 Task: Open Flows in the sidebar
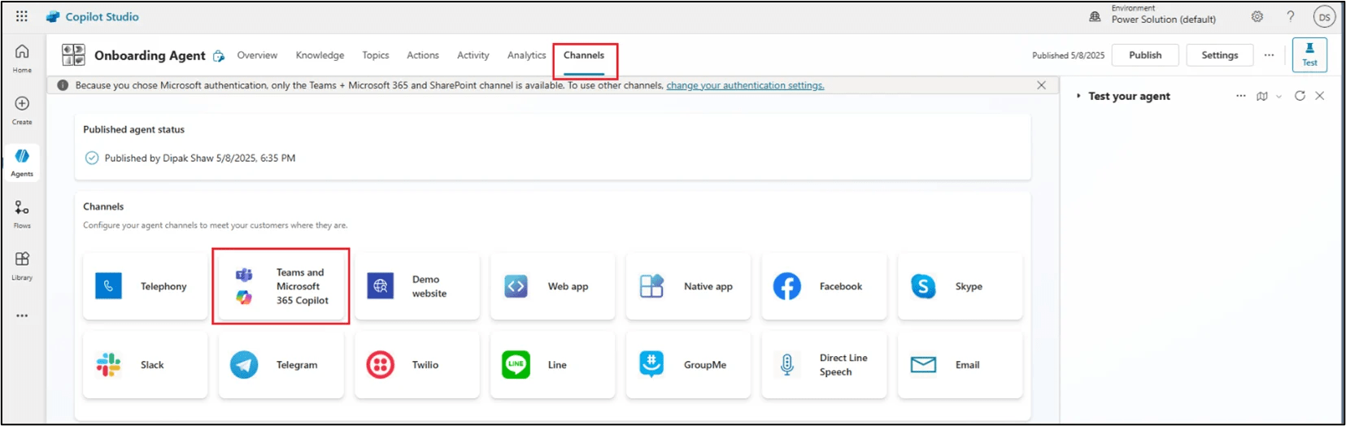click(22, 214)
